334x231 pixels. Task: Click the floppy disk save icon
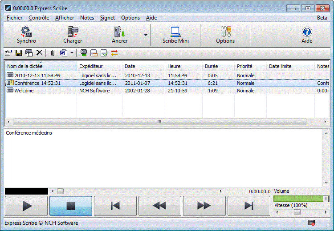(19, 53)
